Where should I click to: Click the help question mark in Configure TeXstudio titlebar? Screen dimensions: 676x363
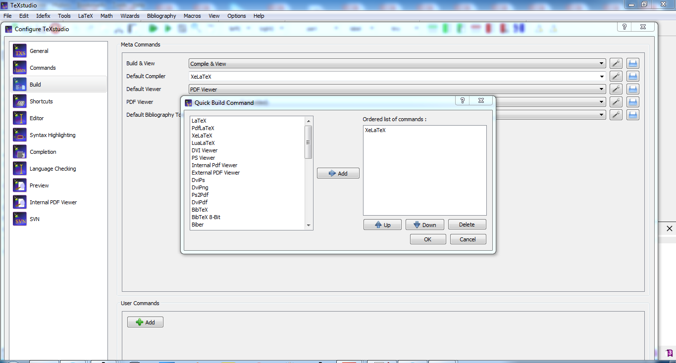624,27
